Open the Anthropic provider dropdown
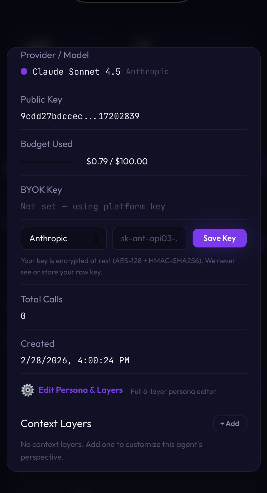This screenshot has width=267, height=493. (64, 238)
